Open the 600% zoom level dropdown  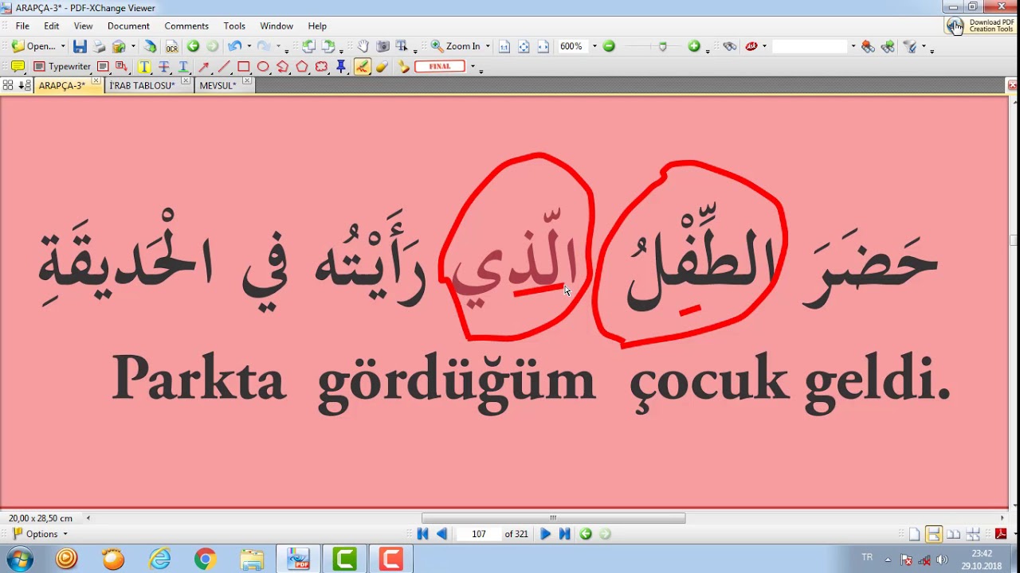pyautogui.click(x=594, y=46)
